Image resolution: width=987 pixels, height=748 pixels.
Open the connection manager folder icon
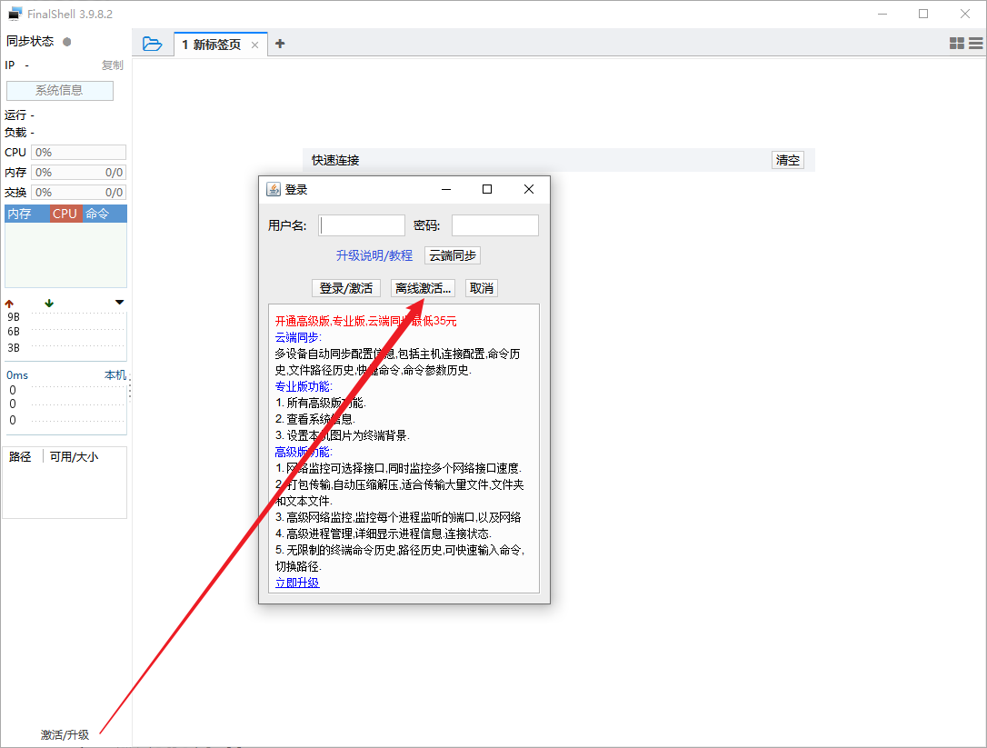coord(153,44)
